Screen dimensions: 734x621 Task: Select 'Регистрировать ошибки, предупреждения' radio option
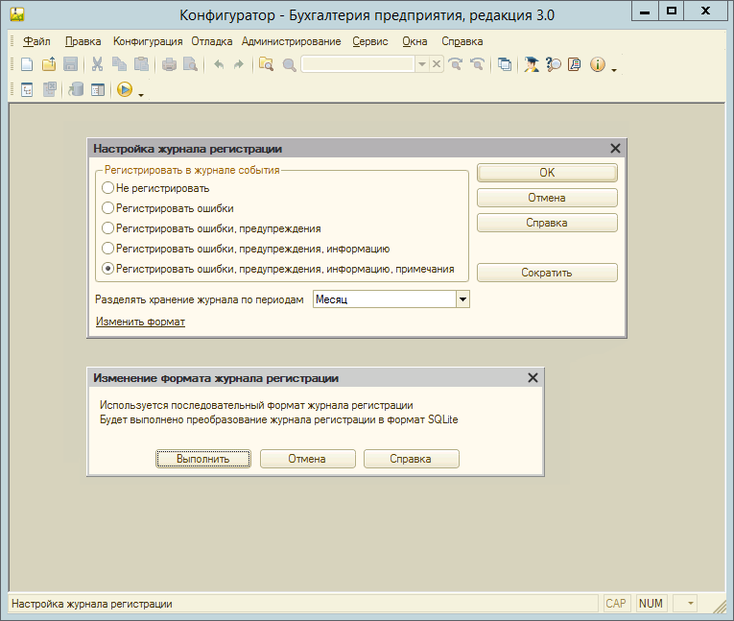tap(108, 228)
